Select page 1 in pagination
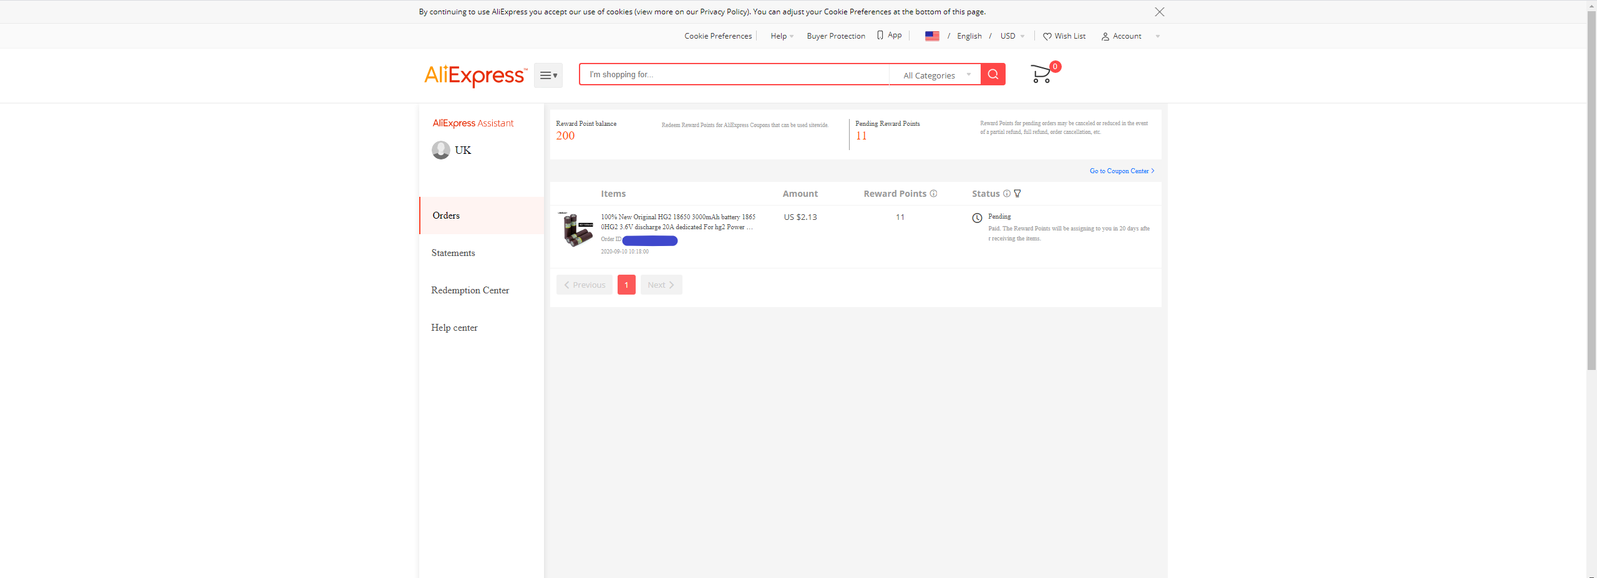 point(626,285)
